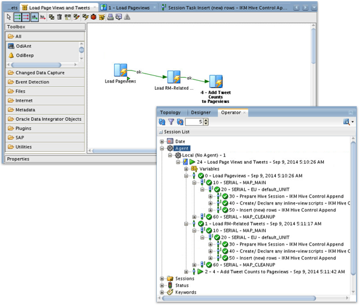Expand the Date node
The height and width of the screenshot is (305, 359).
162,142
